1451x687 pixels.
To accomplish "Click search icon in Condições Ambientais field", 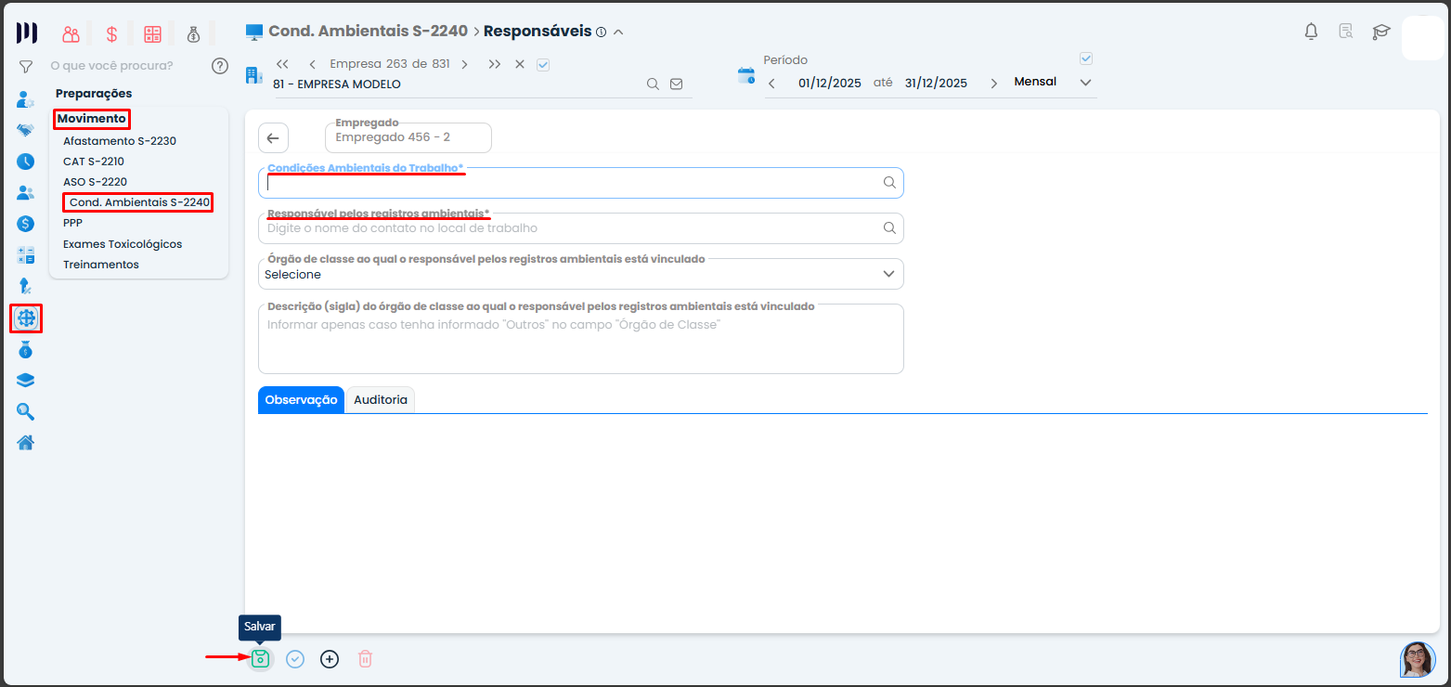I will click(x=889, y=183).
